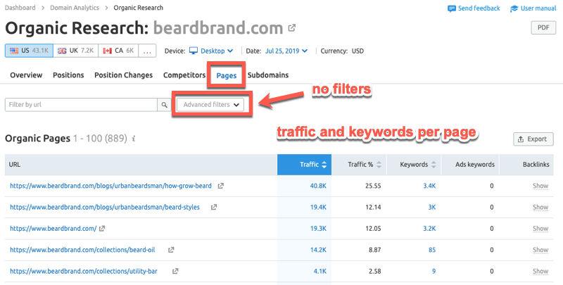Expand the Advanced filters dropdown
Image resolution: width=563 pixels, height=285 pixels.
pyautogui.click(x=210, y=104)
